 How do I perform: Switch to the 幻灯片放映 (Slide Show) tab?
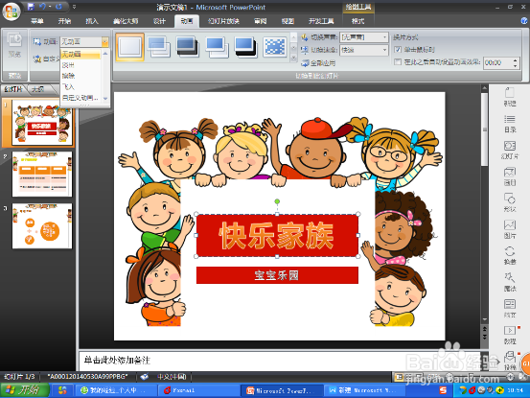coord(223,21)
